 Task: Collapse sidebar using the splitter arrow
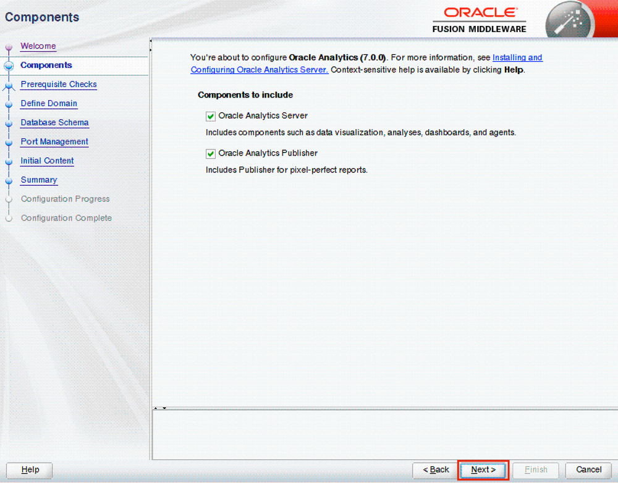click(151, 41)
